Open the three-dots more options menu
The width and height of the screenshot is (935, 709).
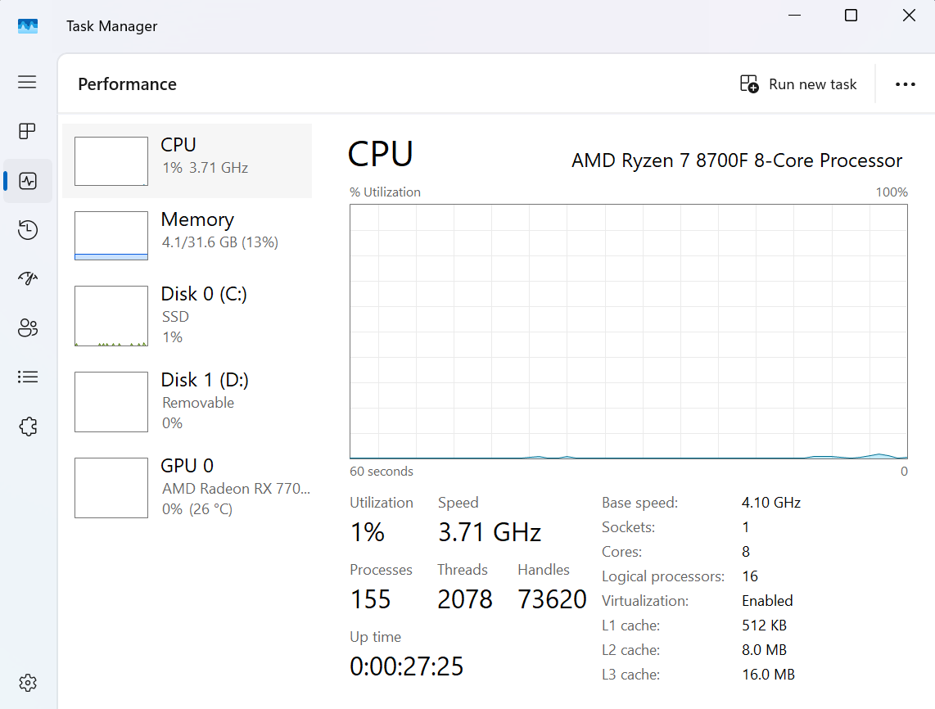pyautogui.click(x=905, y=84)
